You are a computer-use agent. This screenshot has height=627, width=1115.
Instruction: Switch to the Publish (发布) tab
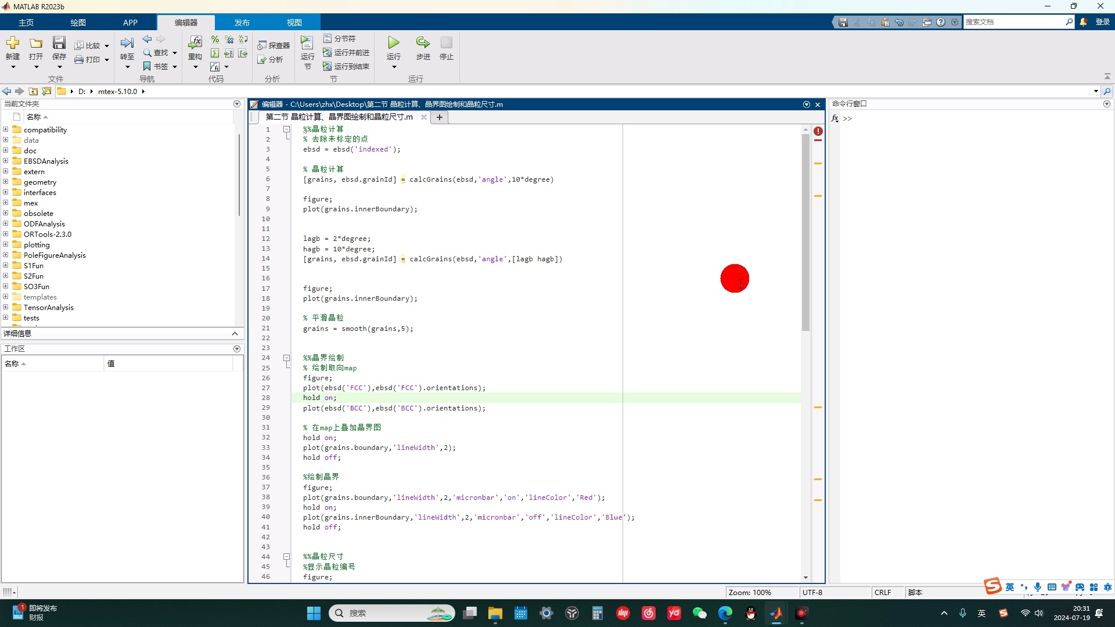242,23
